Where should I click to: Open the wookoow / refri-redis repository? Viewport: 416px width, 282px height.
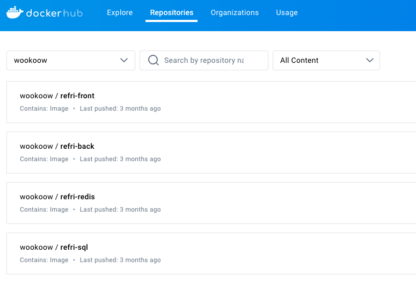point(57,197)
